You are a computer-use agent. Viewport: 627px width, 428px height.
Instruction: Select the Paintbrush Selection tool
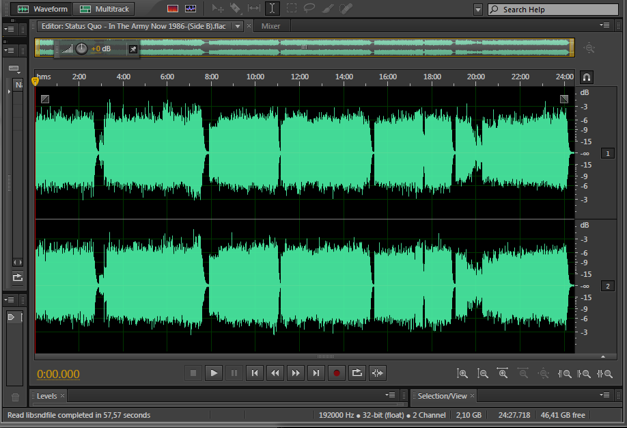[327, 8]
